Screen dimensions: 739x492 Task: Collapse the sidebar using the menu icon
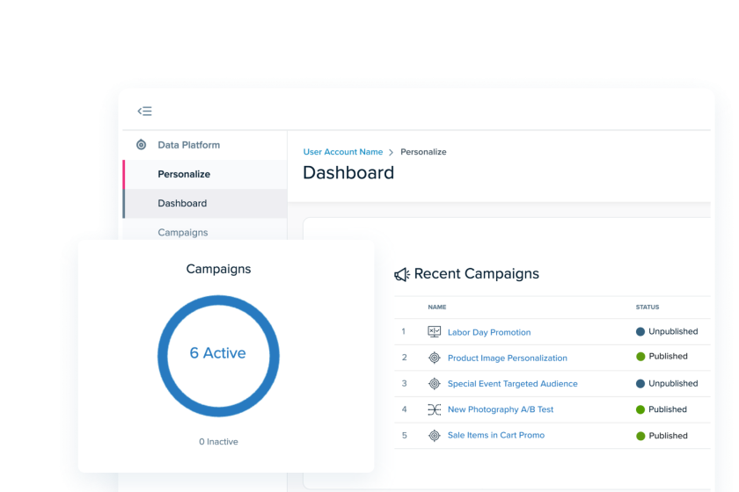click(145, 111)
